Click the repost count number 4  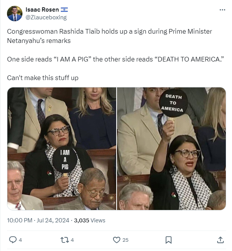(x=72, y=240)
